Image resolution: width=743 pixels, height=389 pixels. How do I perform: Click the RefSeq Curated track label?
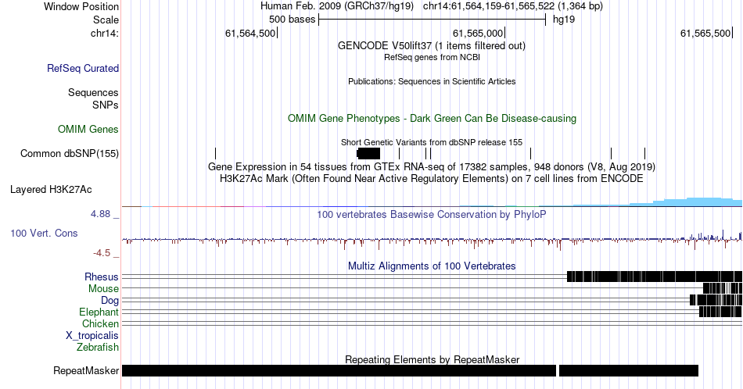83,68
